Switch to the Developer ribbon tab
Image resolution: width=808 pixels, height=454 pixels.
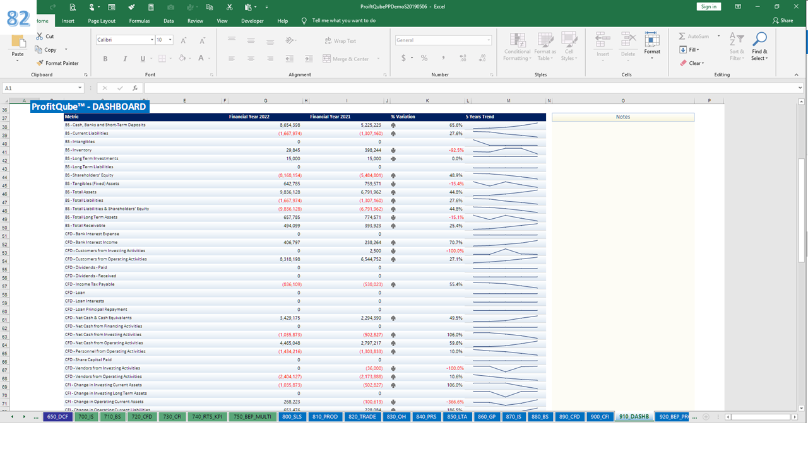click(x=252, y=21)
